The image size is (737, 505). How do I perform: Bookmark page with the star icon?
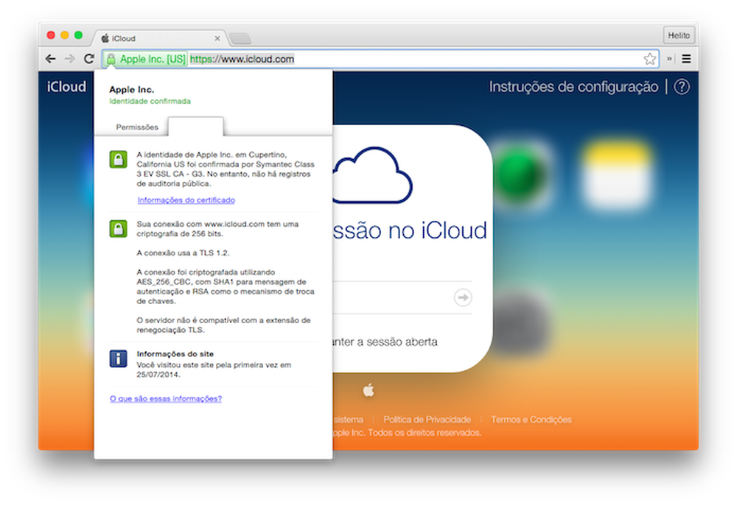pos(649,59)
